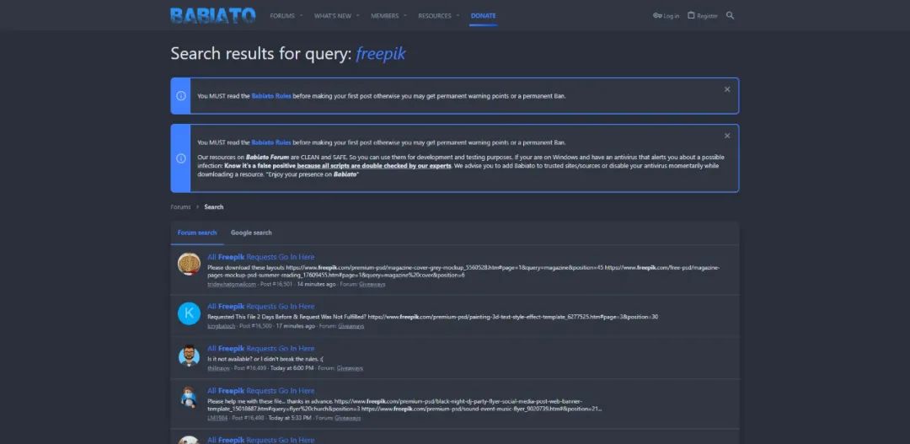Click the Register clipboard icon link
Image resolution: width=910 pixels, height=444 pixels.
[x=702, y=16]
